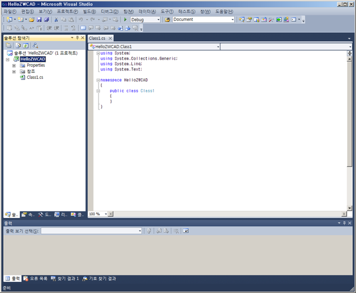Switch to the 기호 찾기 결과 tab
This screenshot has width=356, height=293.
[x=99, y=279]
